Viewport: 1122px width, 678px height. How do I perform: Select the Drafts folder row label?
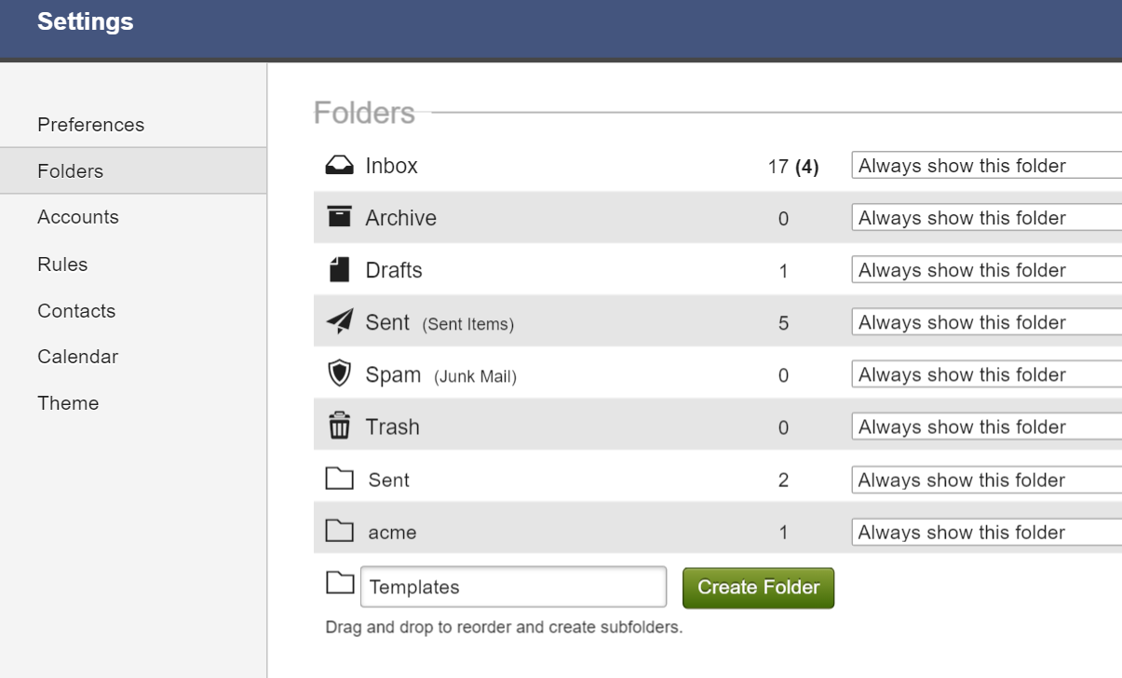tap(394, 270)
